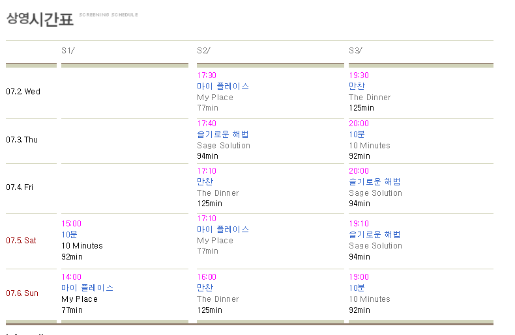Click the S2/ column header
This screenshot has width=515, height=335.
click(203, 51)
